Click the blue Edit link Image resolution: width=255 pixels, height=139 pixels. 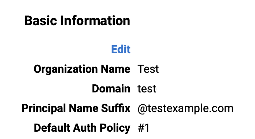[x=121, y=49]
